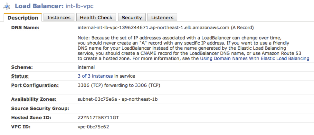Click the Scheme field label

pos(22,67)
